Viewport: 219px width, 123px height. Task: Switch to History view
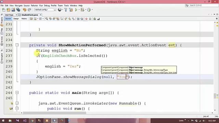[x=24, y=19]
